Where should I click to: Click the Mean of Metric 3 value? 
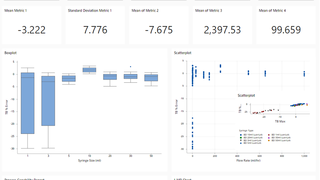click(222, 30)
